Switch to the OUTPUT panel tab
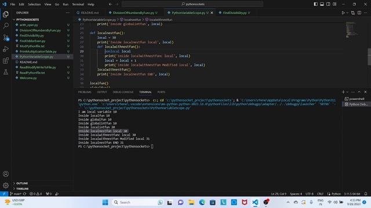Screen dimensions: 371x208 pyautogui.click(x=102, y=92)
